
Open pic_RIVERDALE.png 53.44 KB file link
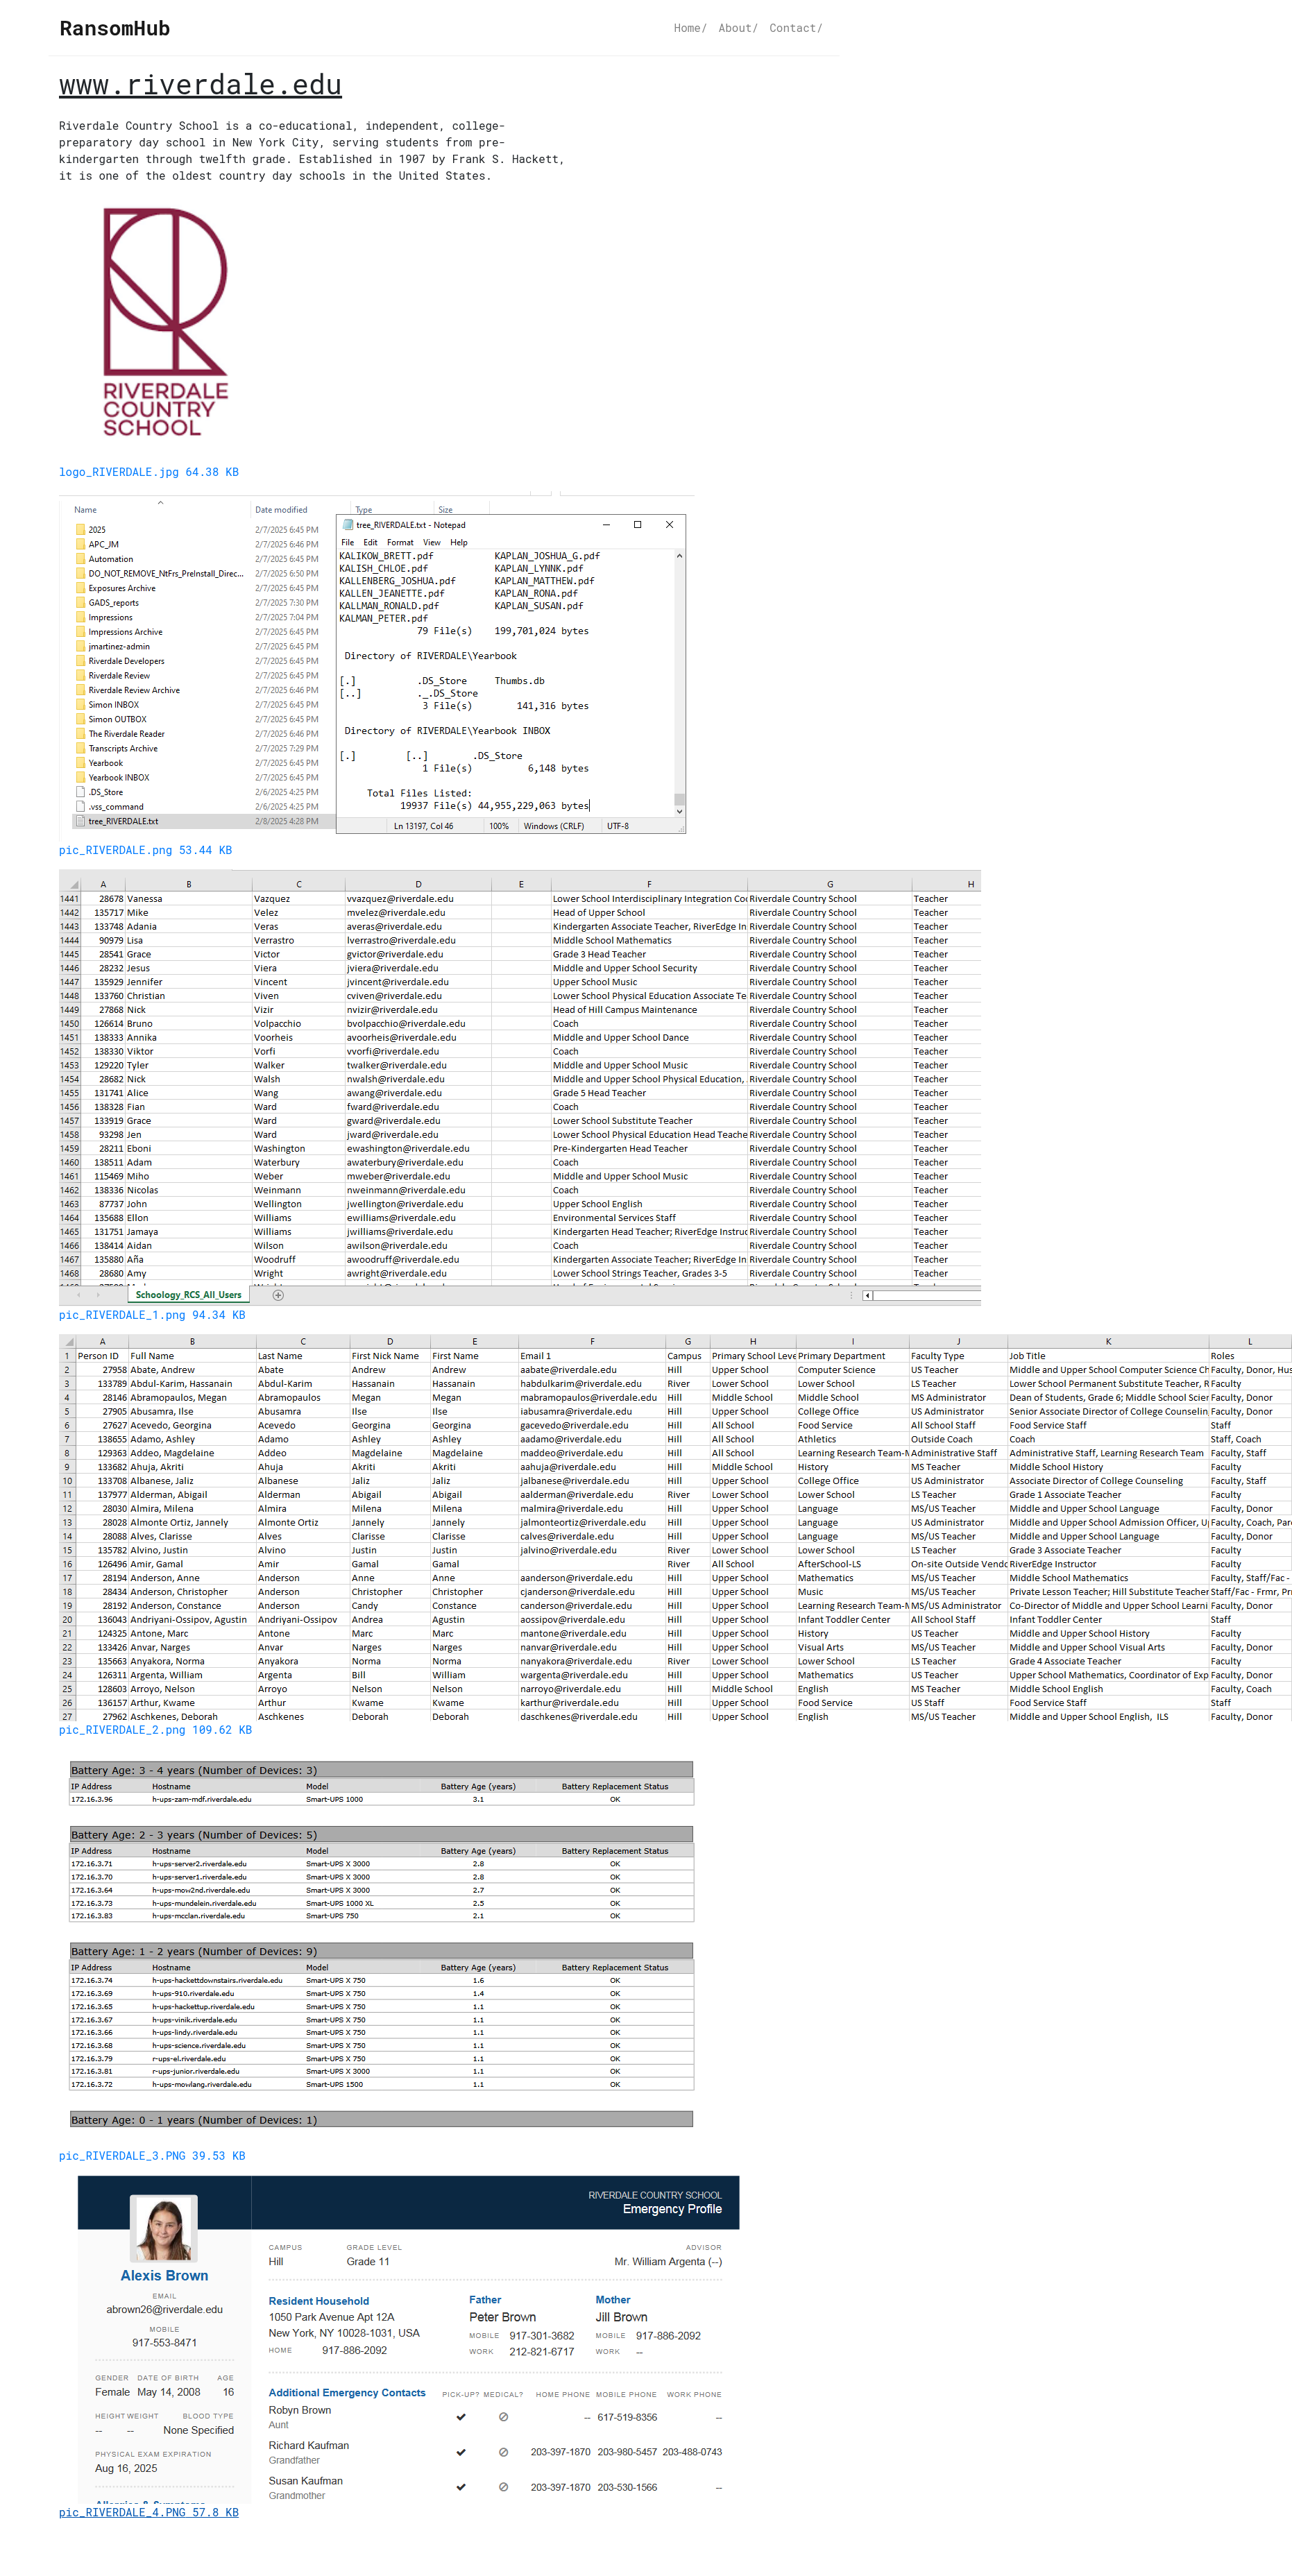[145, 850]
